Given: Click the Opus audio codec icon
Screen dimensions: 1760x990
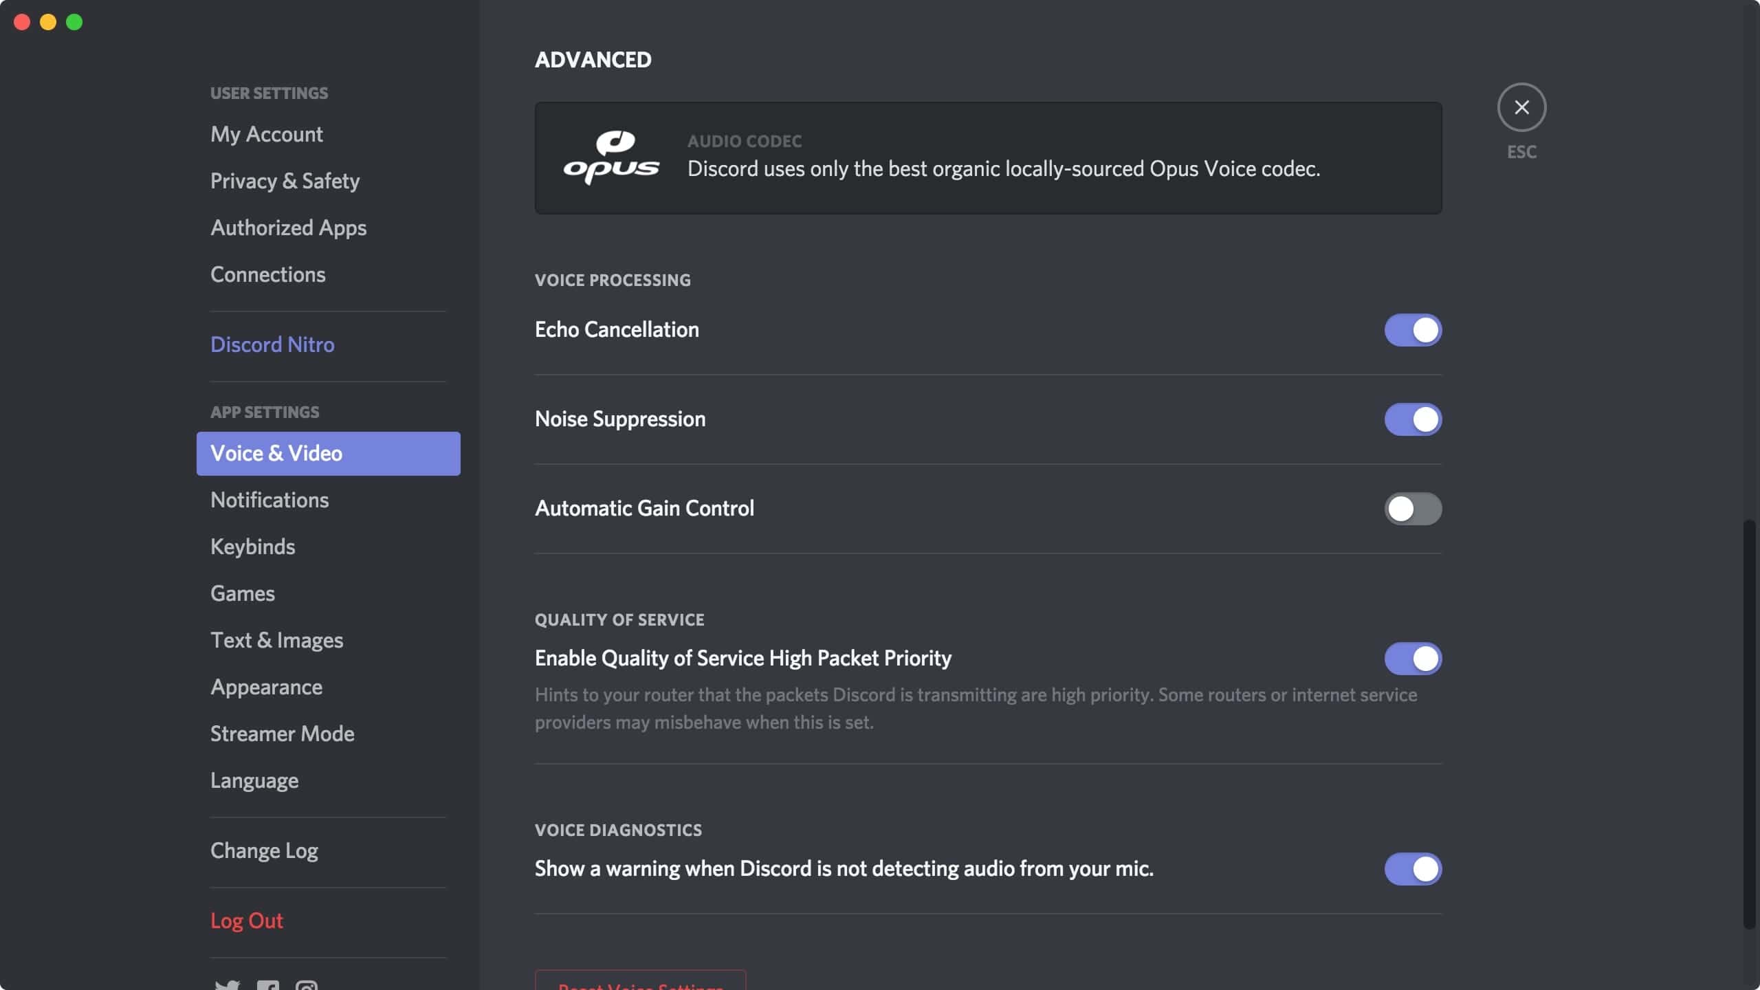Looking at the screenshot, I should tap(613, 156).
